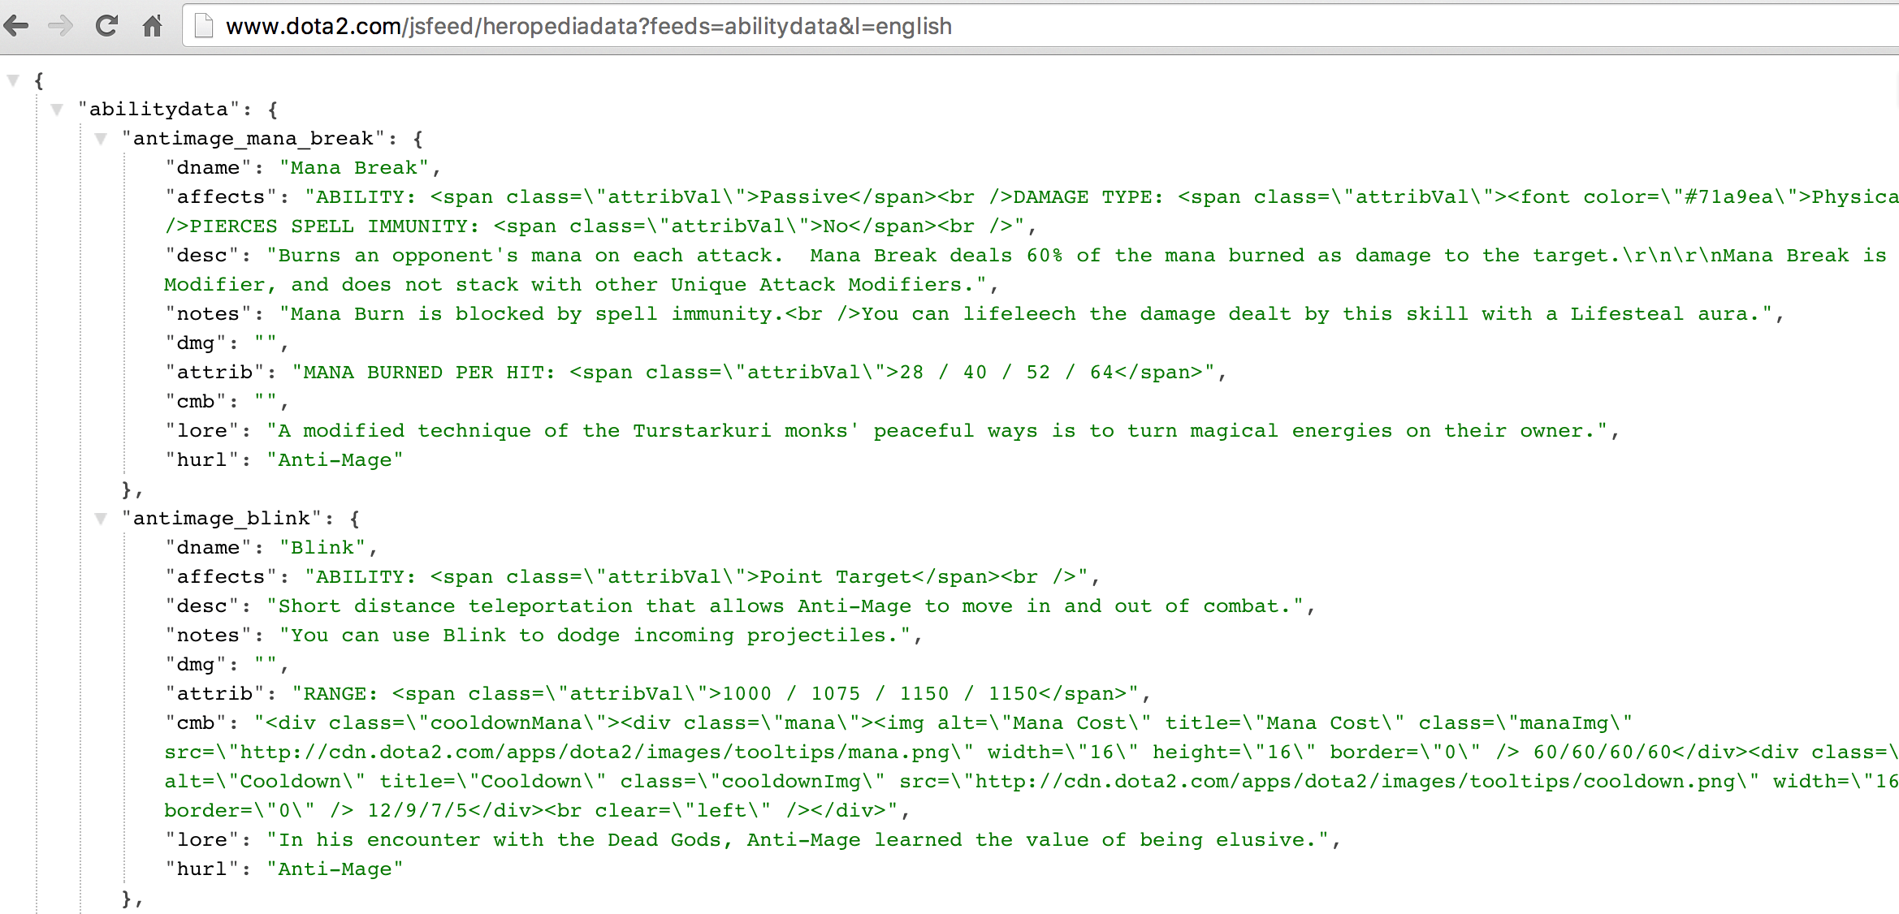Image resolution: width=1899 pixels, height=914 pixels.
Task: Navigate back to the previous page
Action: pos(18,25)
